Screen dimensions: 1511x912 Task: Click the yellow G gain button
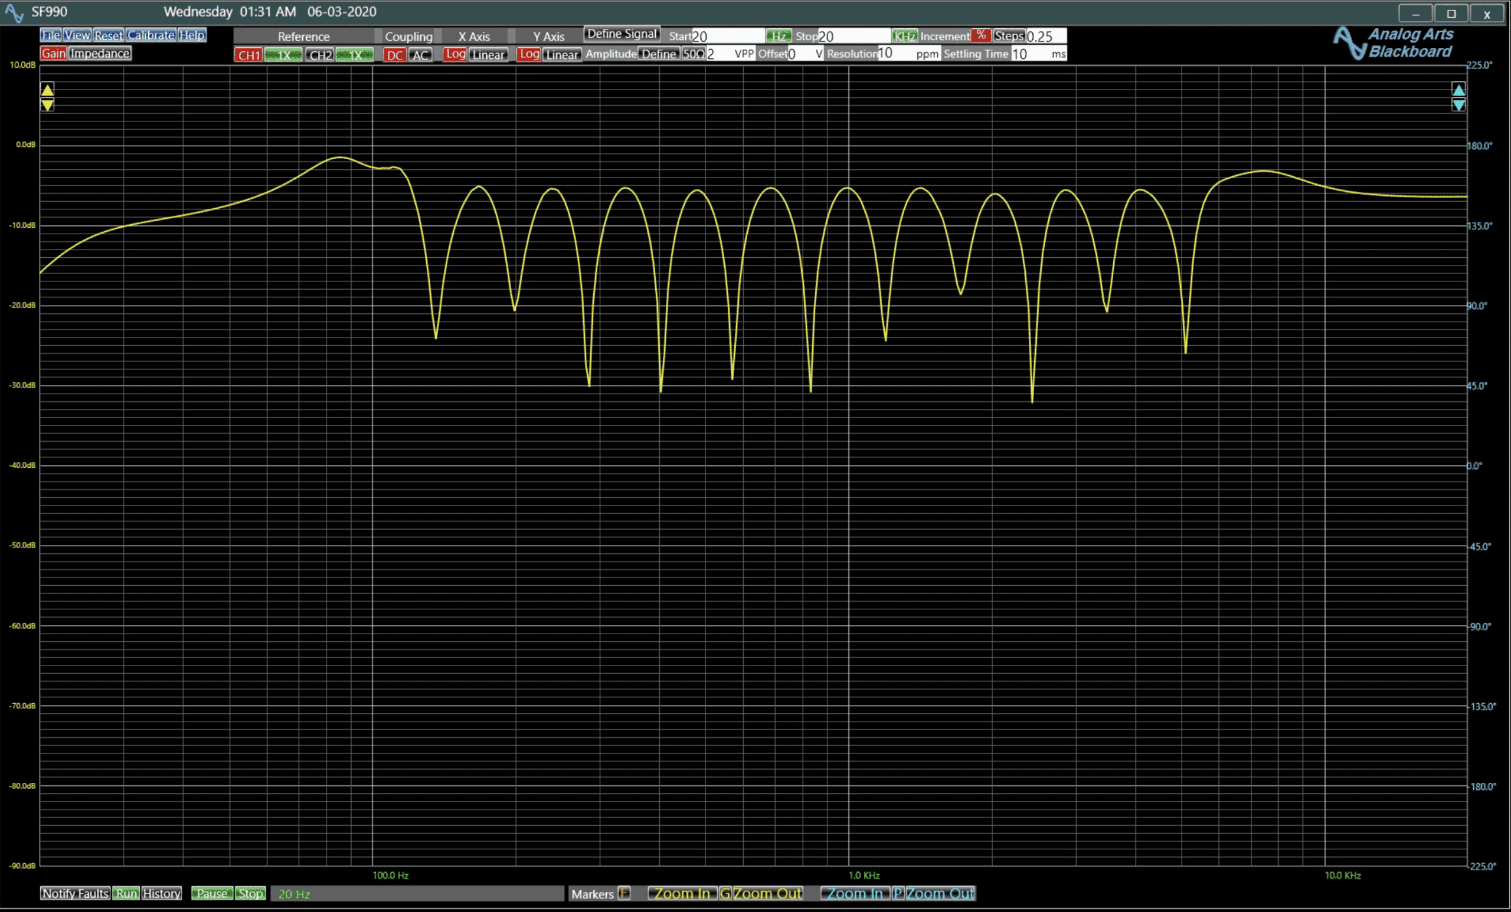(725, 894)
